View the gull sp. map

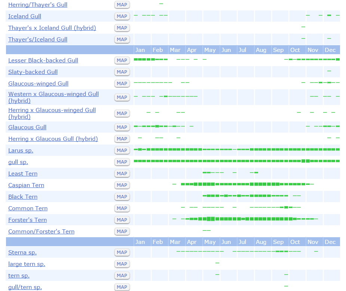(122, 162)
